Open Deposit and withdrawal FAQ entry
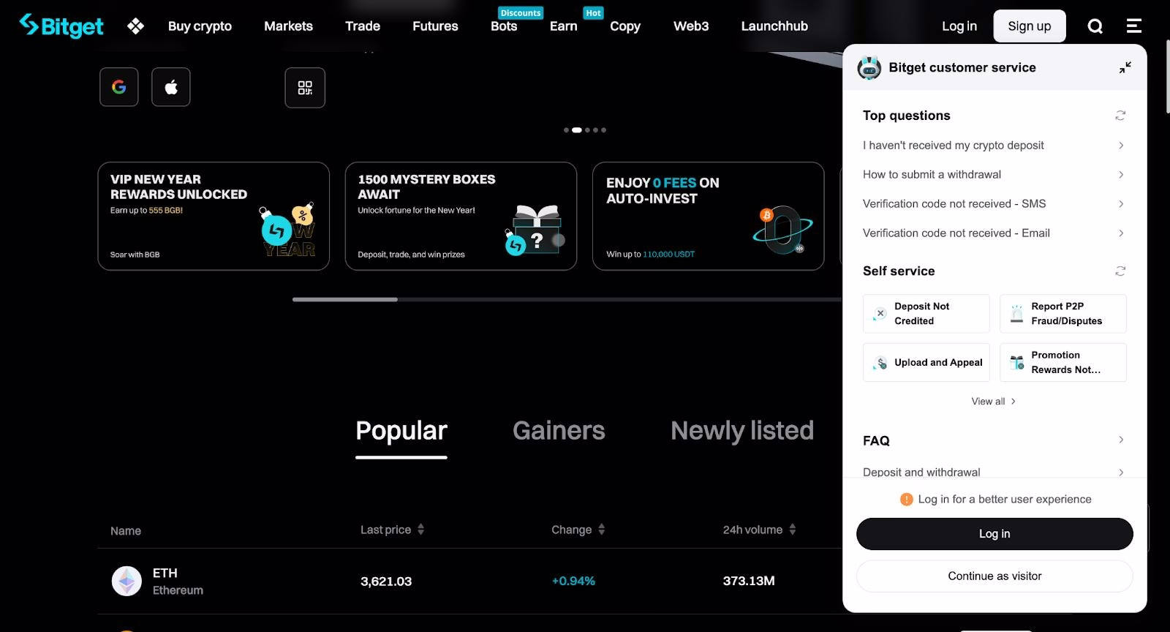This screenshot has width=1170, height=632. tap(994, 472)
